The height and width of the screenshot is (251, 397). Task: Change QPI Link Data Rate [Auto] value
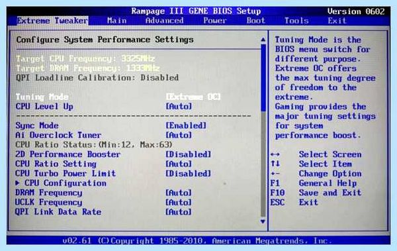pos(179,212)
